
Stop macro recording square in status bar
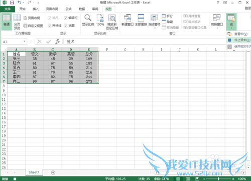[x=15, y=179]
